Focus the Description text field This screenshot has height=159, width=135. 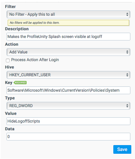pyautogui.click(x=68, y=37)
